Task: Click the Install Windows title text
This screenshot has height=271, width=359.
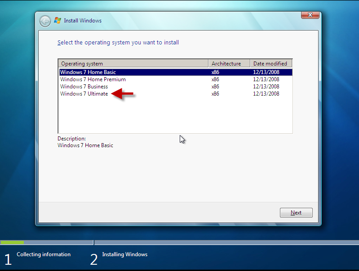Action: [83, 21]
